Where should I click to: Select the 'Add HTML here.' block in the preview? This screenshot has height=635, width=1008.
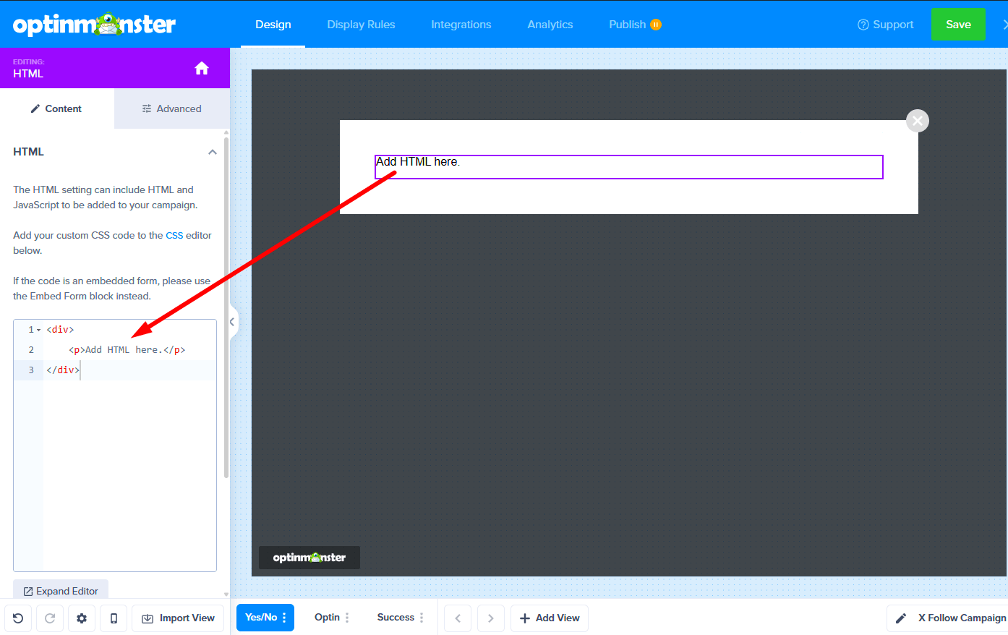[x=629, y=167]
